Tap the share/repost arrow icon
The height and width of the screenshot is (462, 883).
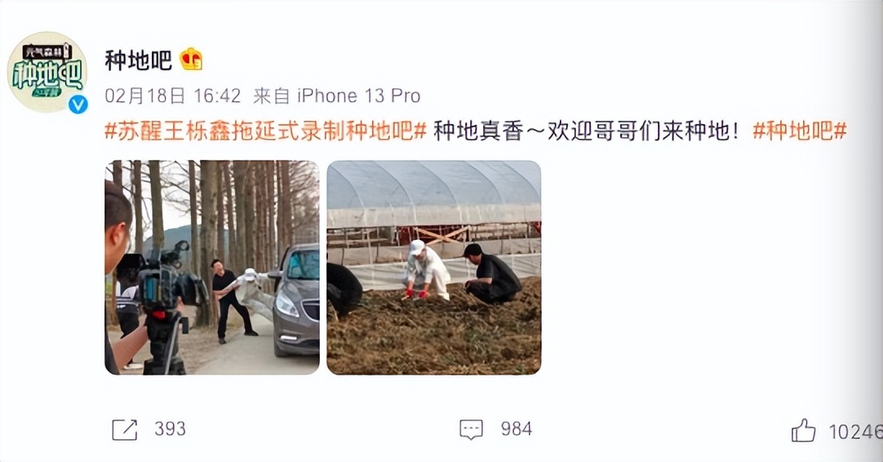pyautogui.click(x=125, y=430)
